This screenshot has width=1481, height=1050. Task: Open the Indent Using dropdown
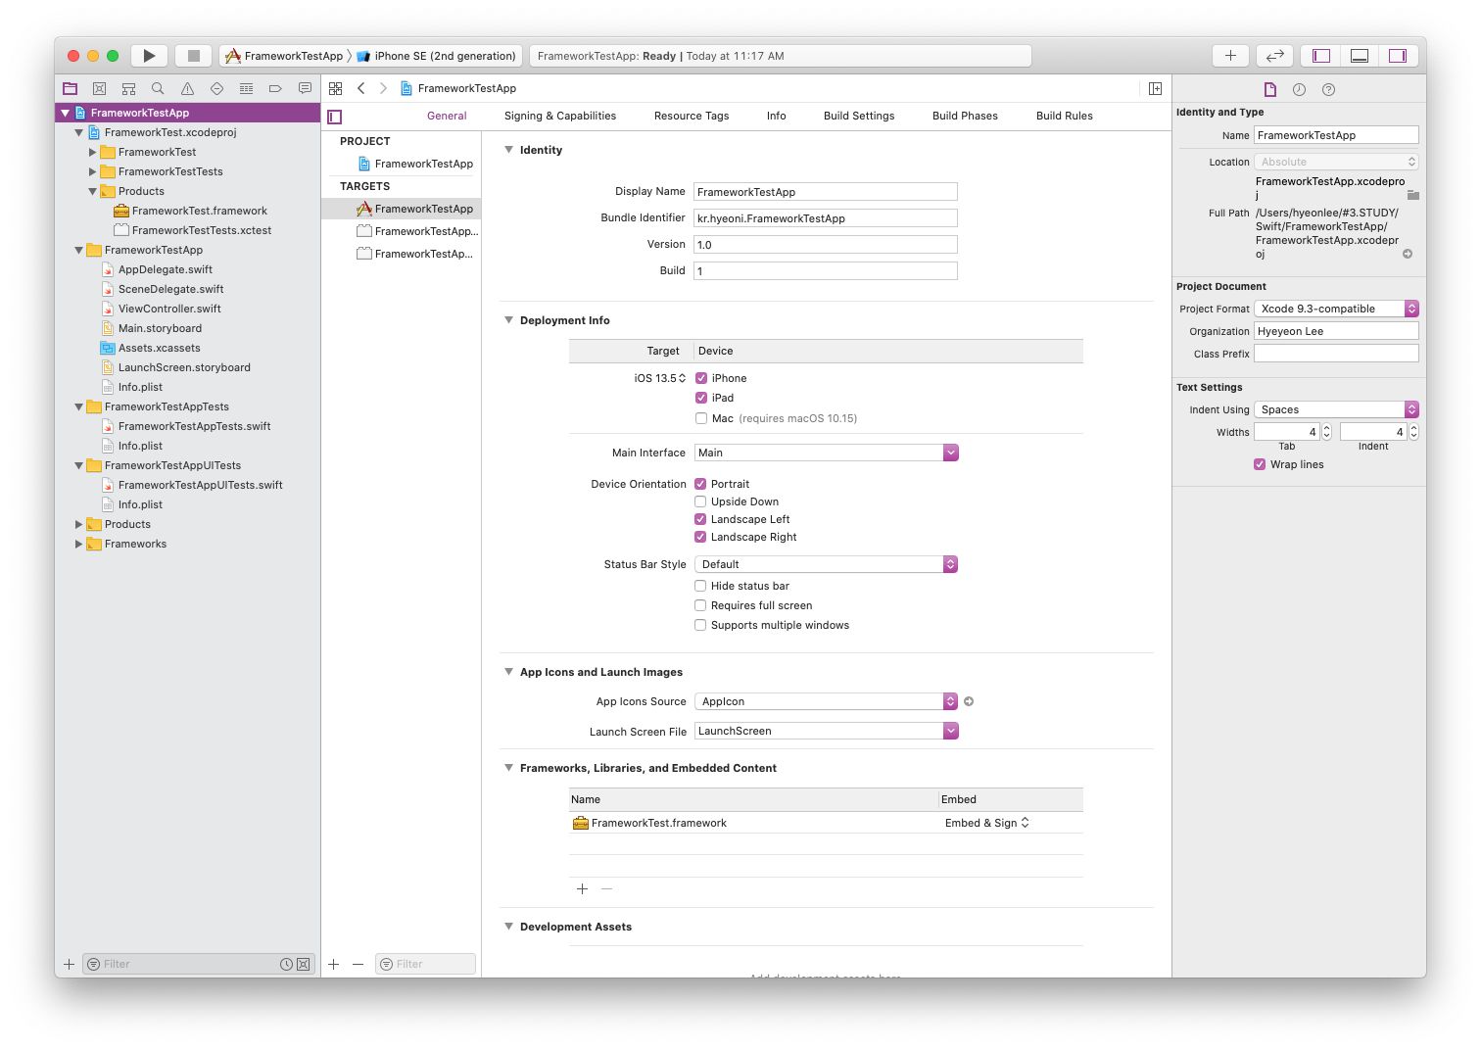click(1336, 409)
